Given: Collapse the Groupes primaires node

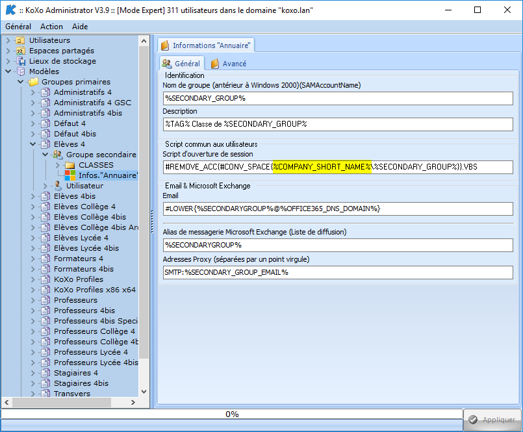Looking at the screenshot, I should [21, 82].
